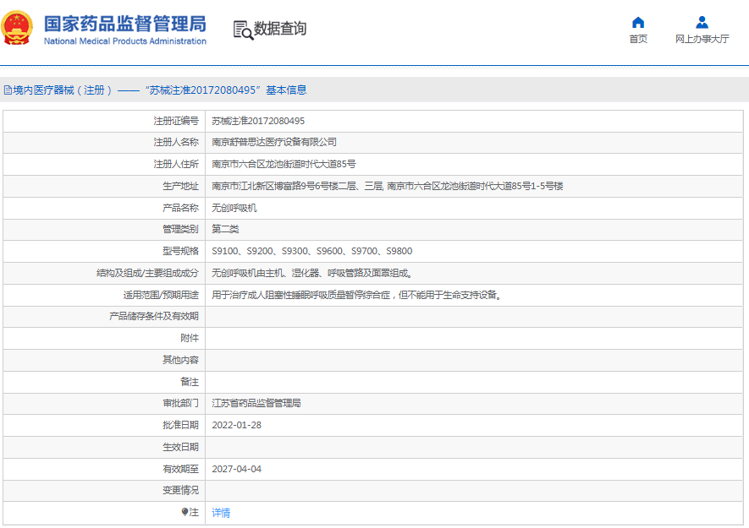The height and width of the screenshot is (528, 749).
Task: Open 网上办事大厅 user icon
Action: pos(702,23)
